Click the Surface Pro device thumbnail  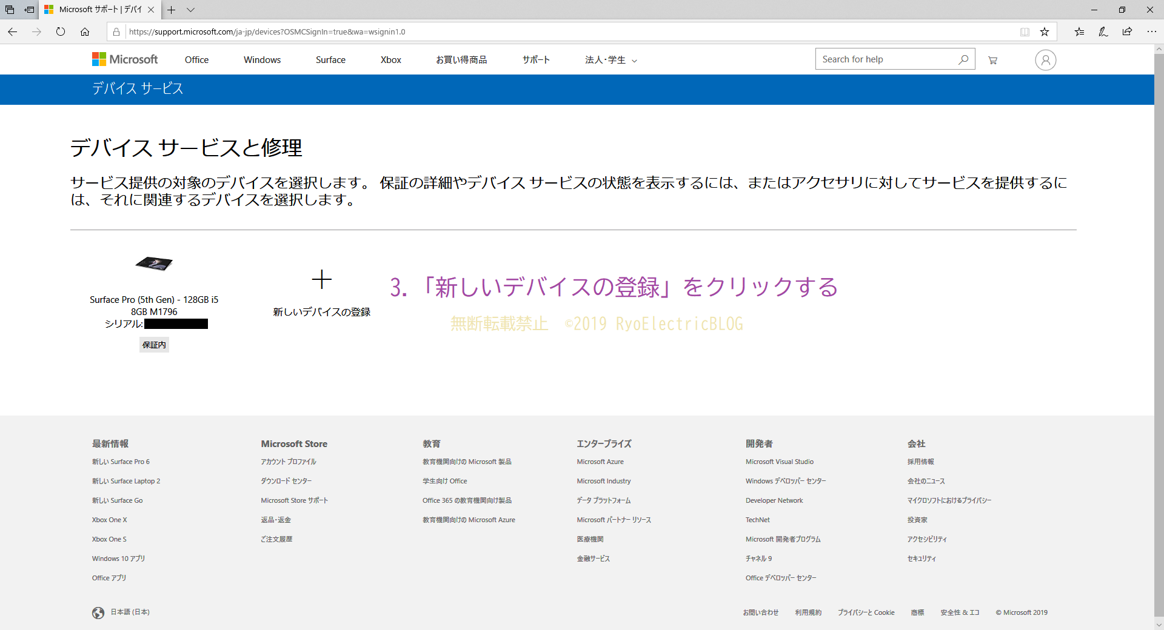[x=154, y=264]
